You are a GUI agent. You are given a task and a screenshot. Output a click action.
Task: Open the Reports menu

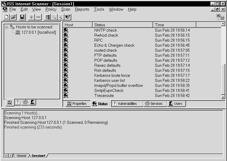[82, 9]
